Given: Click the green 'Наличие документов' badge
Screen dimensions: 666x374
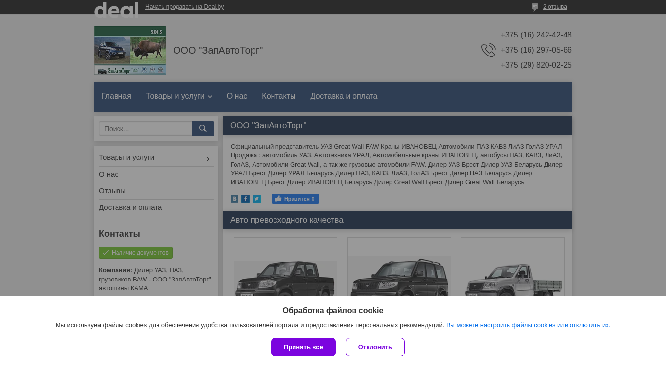Looking at the screenshot, I should pyautogui.click(x=136, y=253).
